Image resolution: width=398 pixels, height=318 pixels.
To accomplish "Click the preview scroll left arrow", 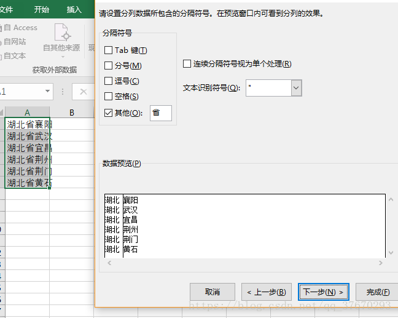I will [109, 263].
